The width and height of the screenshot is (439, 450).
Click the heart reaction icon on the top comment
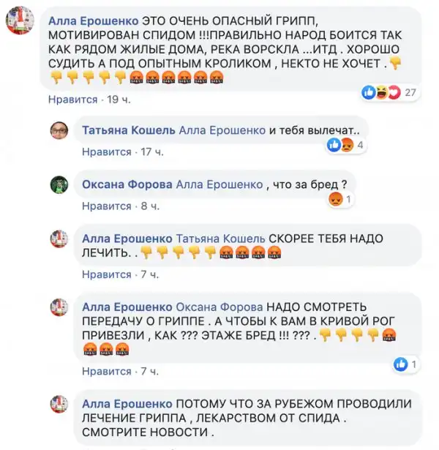coord(394,92)
